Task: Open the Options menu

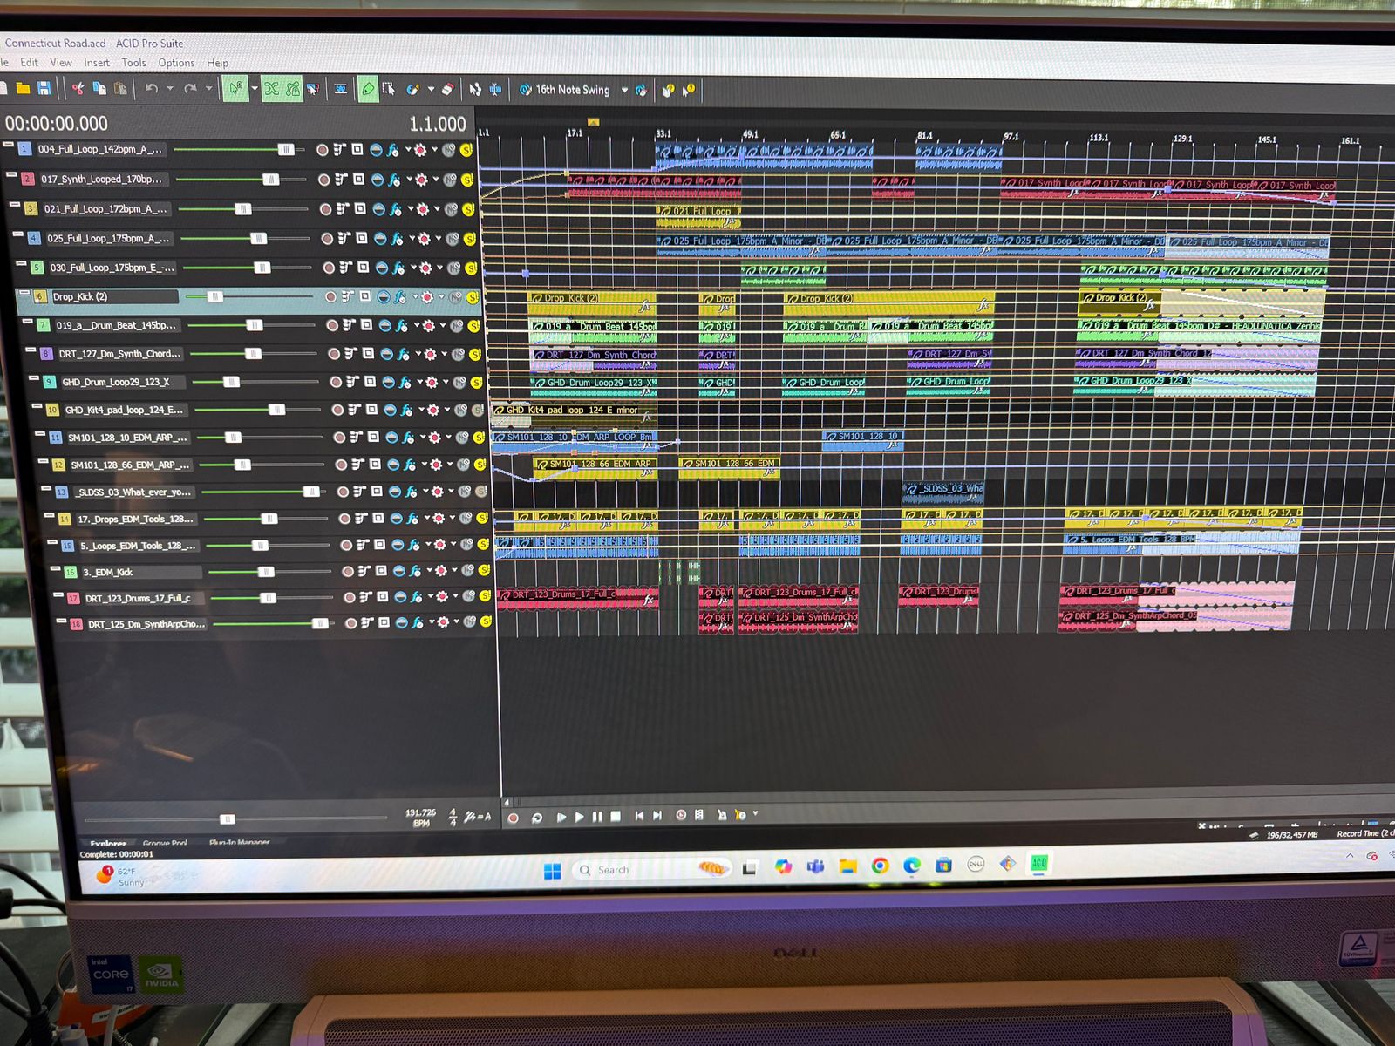Action: pos(176,63)
